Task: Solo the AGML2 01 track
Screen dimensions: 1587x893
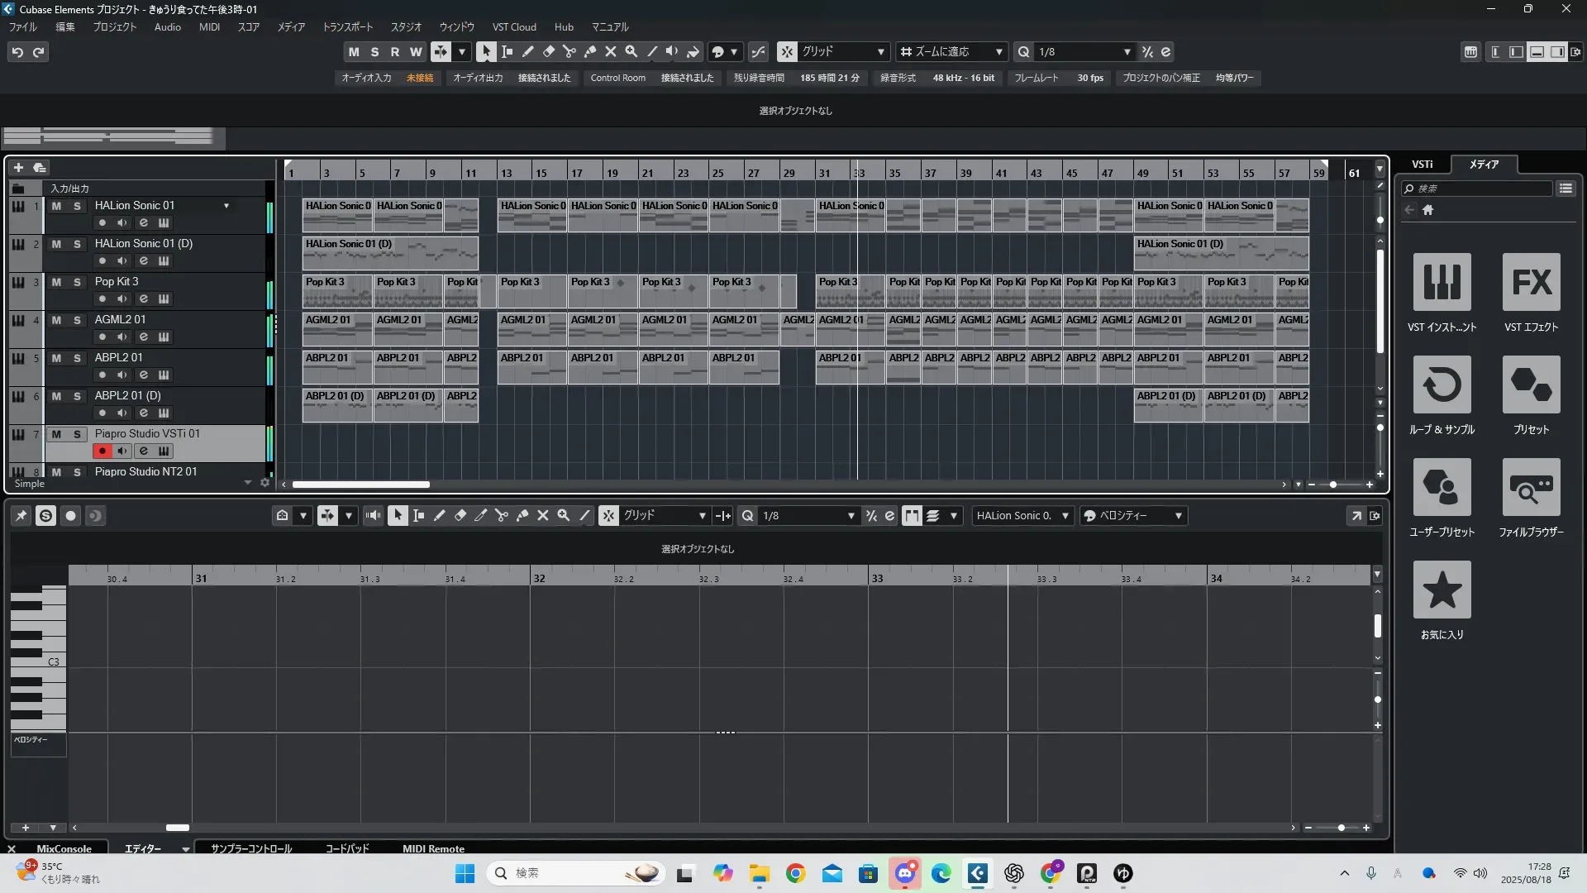Action: click(x=77, y=320)
